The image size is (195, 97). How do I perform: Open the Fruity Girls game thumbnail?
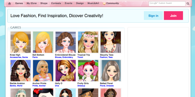point(88,71)
